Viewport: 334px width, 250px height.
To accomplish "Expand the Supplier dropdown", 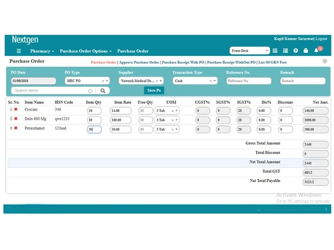I will [x=161, y=81].
